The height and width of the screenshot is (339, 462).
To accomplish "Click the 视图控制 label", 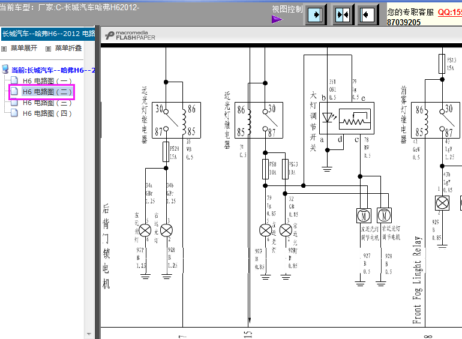I will tap(287, 9).
